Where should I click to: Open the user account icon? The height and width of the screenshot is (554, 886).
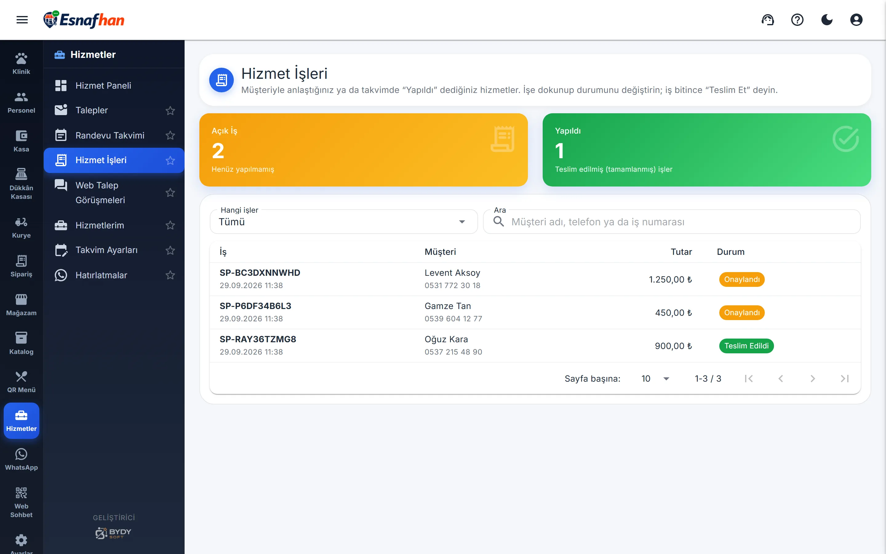(x=856, y=20)
